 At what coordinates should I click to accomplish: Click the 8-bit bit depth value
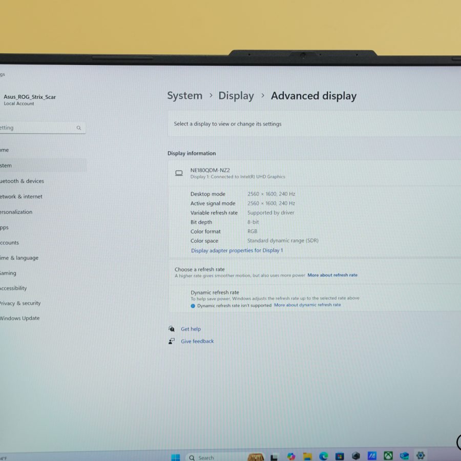(x=253, y=222)
